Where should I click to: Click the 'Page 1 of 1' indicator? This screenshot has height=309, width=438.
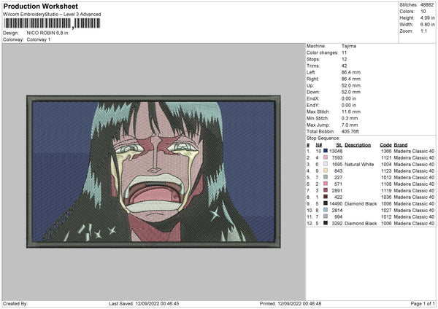pyautogui.click(x=423, y=303)
